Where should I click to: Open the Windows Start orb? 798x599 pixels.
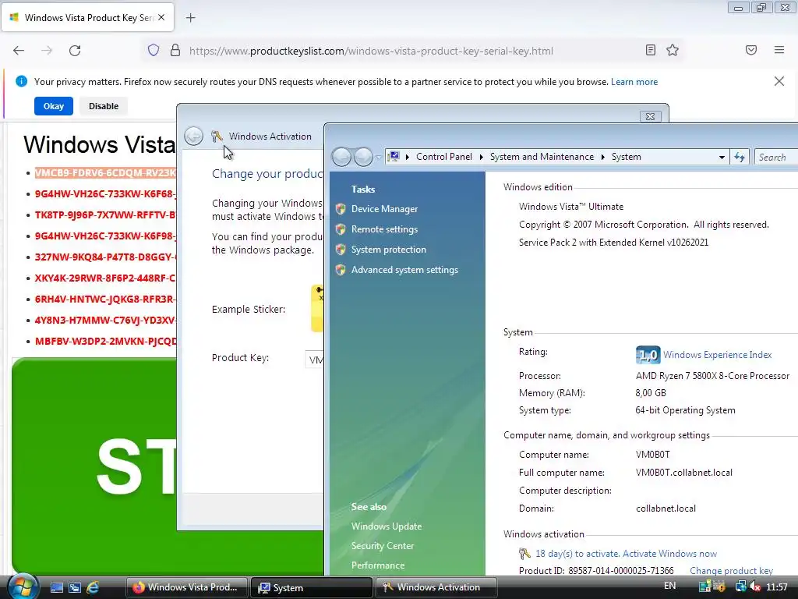coord(23,587)
